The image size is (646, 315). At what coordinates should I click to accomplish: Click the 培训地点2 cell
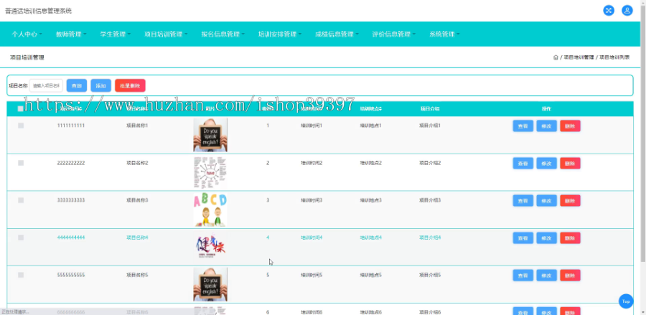point(371,163)
